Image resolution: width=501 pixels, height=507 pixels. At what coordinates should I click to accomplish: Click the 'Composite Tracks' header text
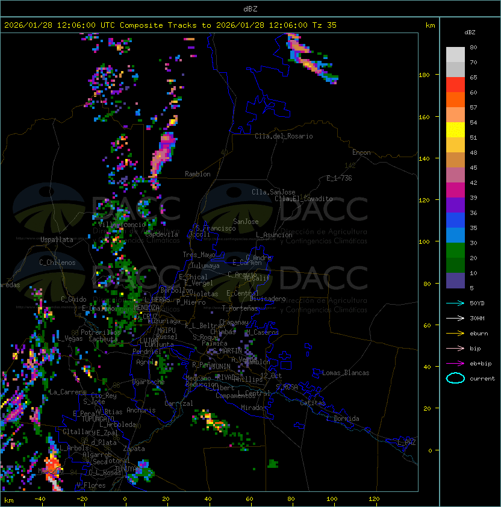click(x=158, y=25)
